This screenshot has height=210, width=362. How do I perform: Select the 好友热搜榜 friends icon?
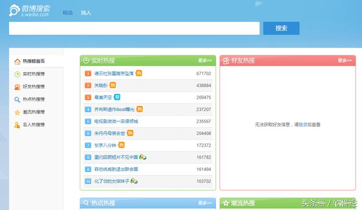click(18, 87)
